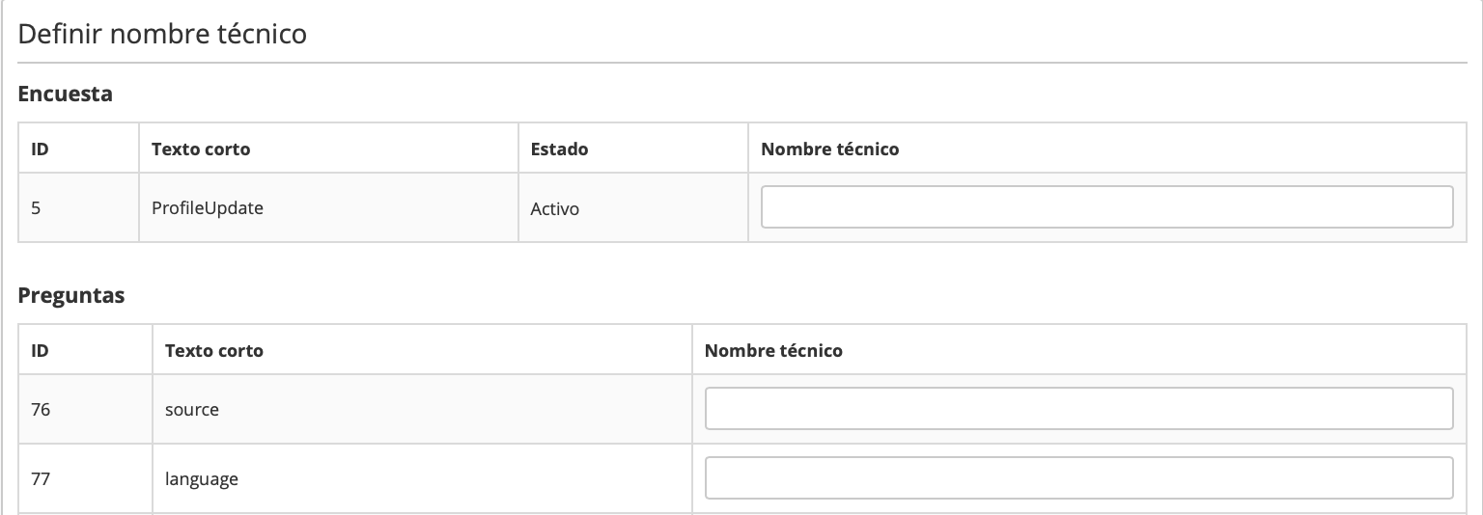Click 'Nombre técnico' header in Preguntas table
This screenshot has height=515, width=1483.
point(773,351)
